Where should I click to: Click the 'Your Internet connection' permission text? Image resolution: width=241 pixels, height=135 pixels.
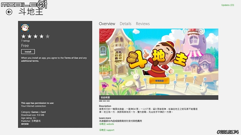pos(34,106)
